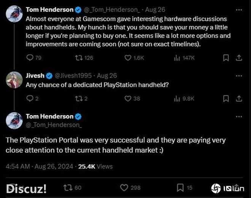Bookmark Jivesh's PlayStation handheld reply
251x198 pixels.
[x=226, y=98]
